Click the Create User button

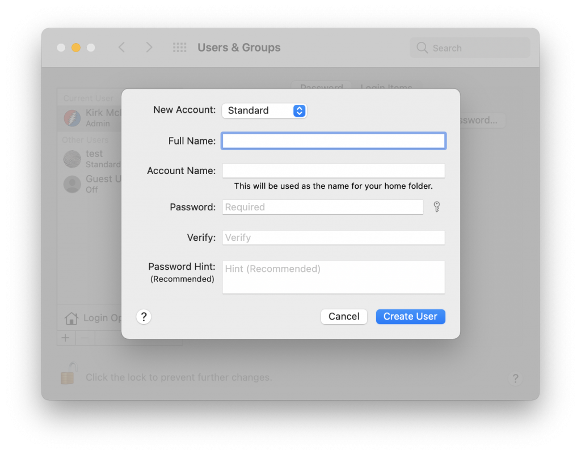point(410,316)
